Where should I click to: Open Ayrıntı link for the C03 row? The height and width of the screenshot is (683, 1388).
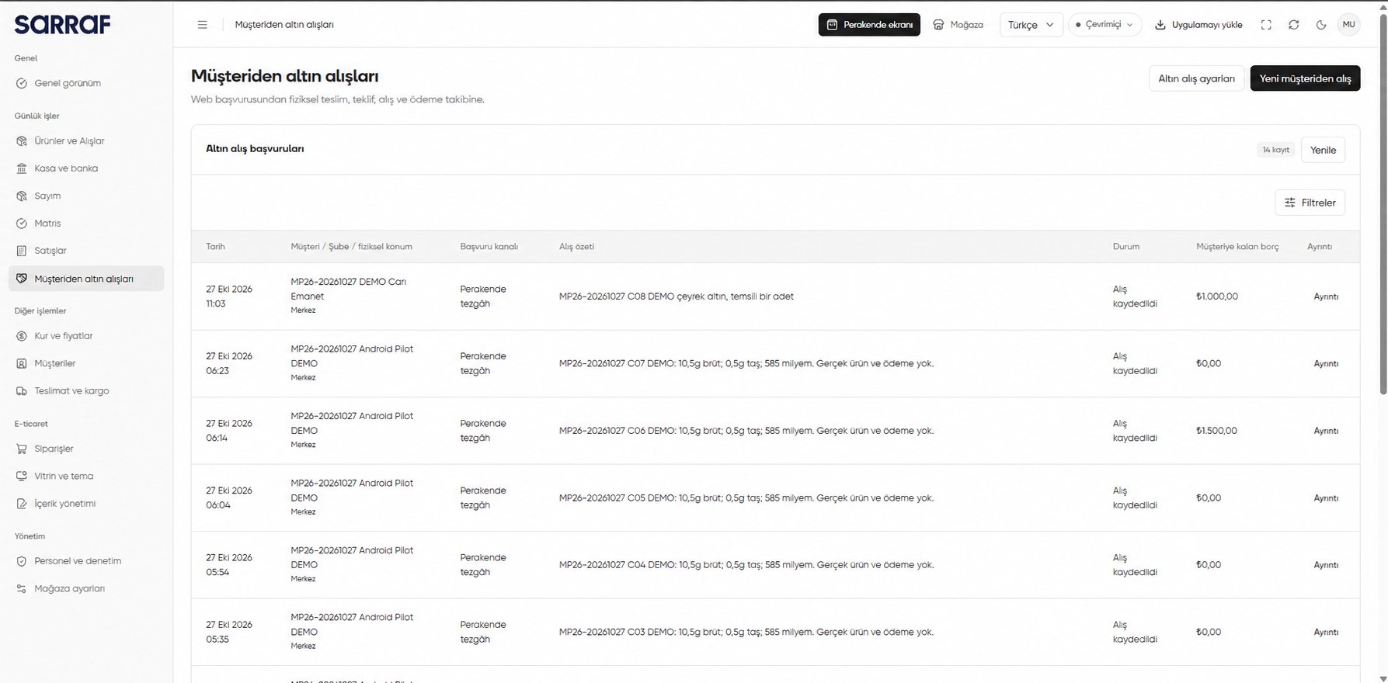[x=1326, y=633]
